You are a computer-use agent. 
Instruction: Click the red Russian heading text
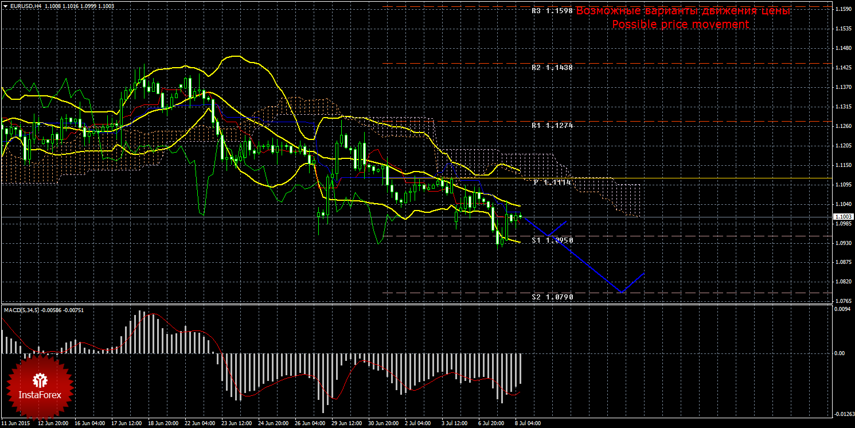(683, 11)
